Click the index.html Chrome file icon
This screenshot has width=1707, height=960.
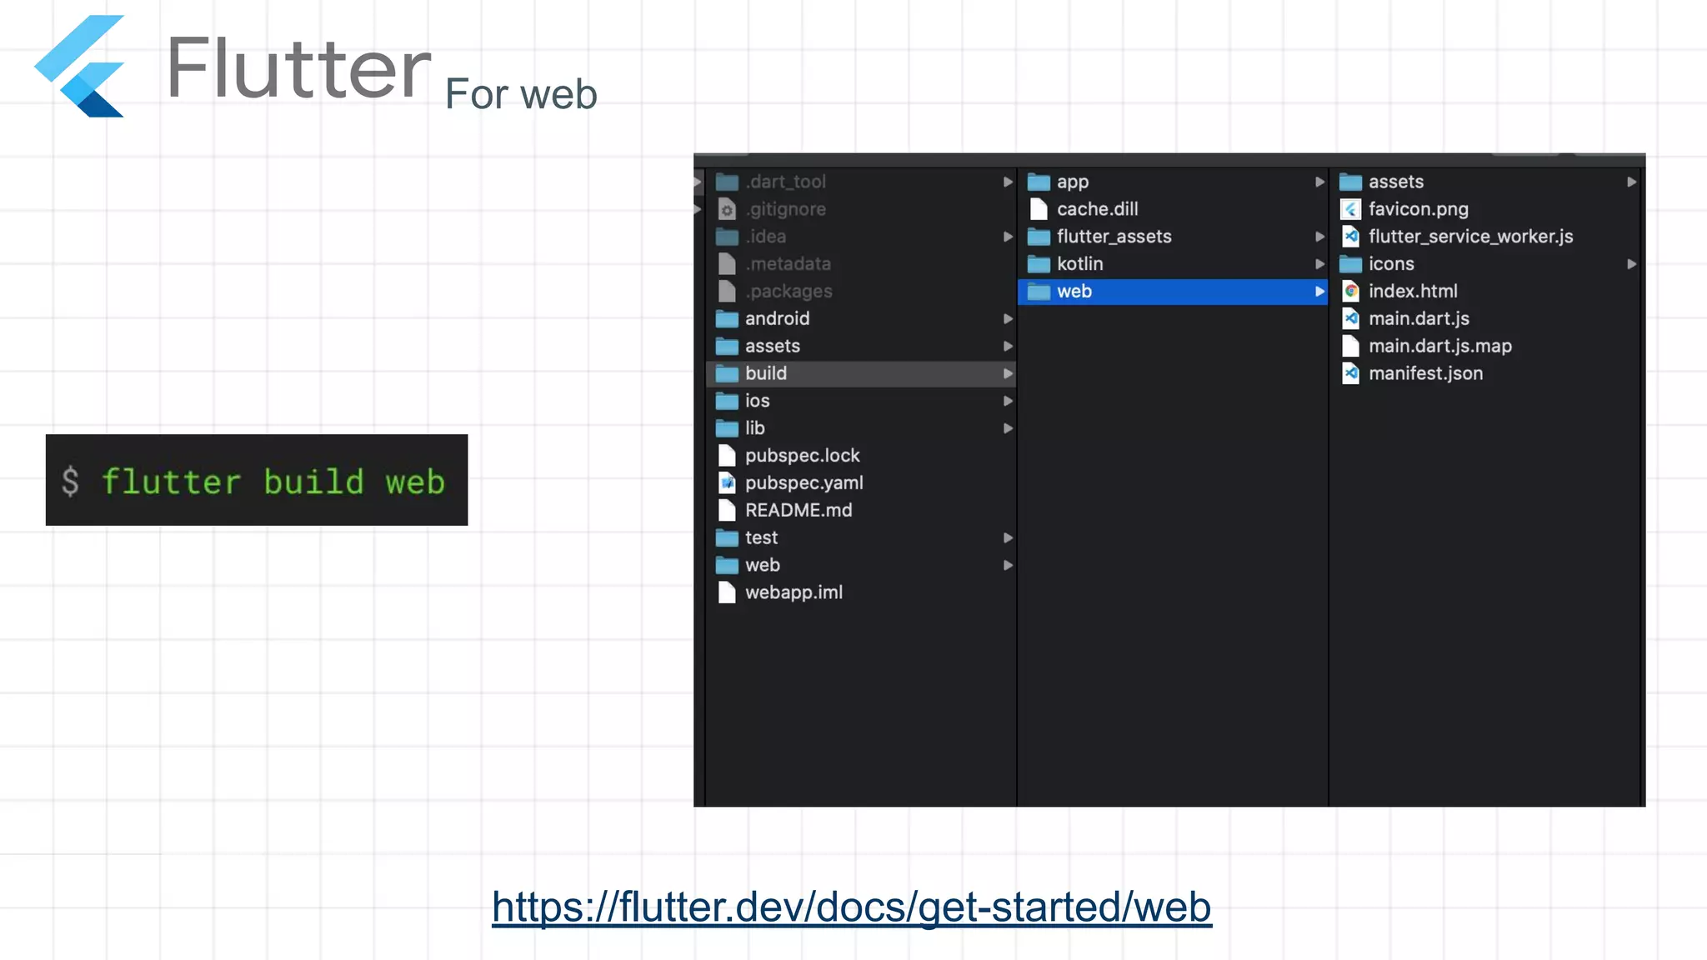(x=1350, y=292)
